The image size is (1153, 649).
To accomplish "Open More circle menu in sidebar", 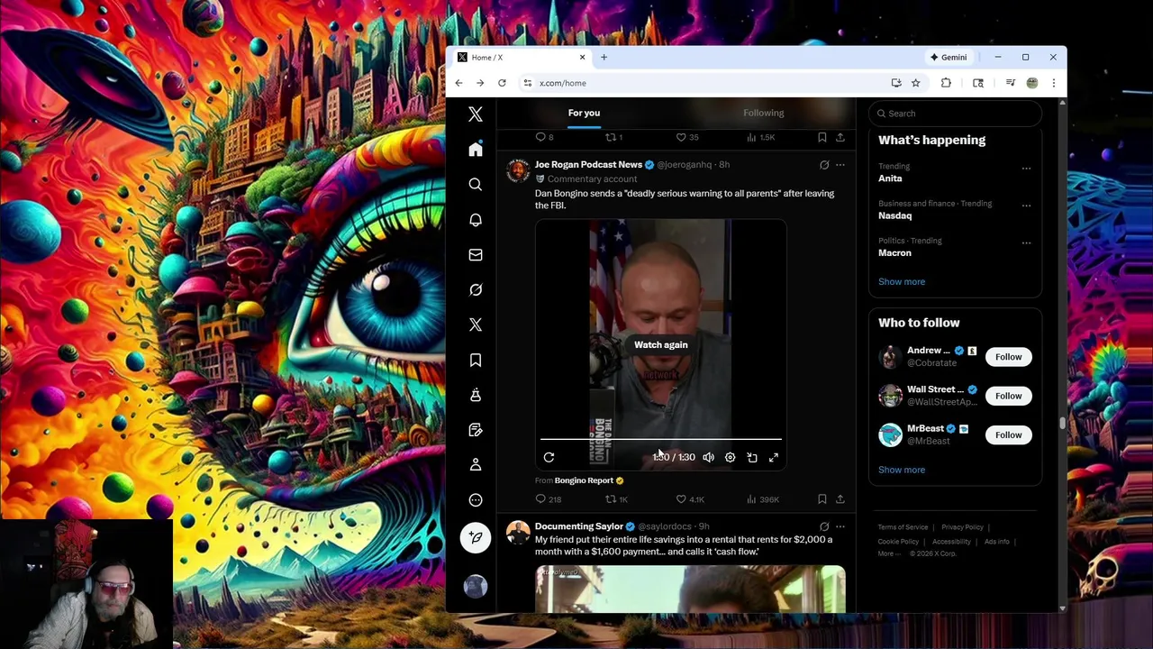I will tap(476, 500).
